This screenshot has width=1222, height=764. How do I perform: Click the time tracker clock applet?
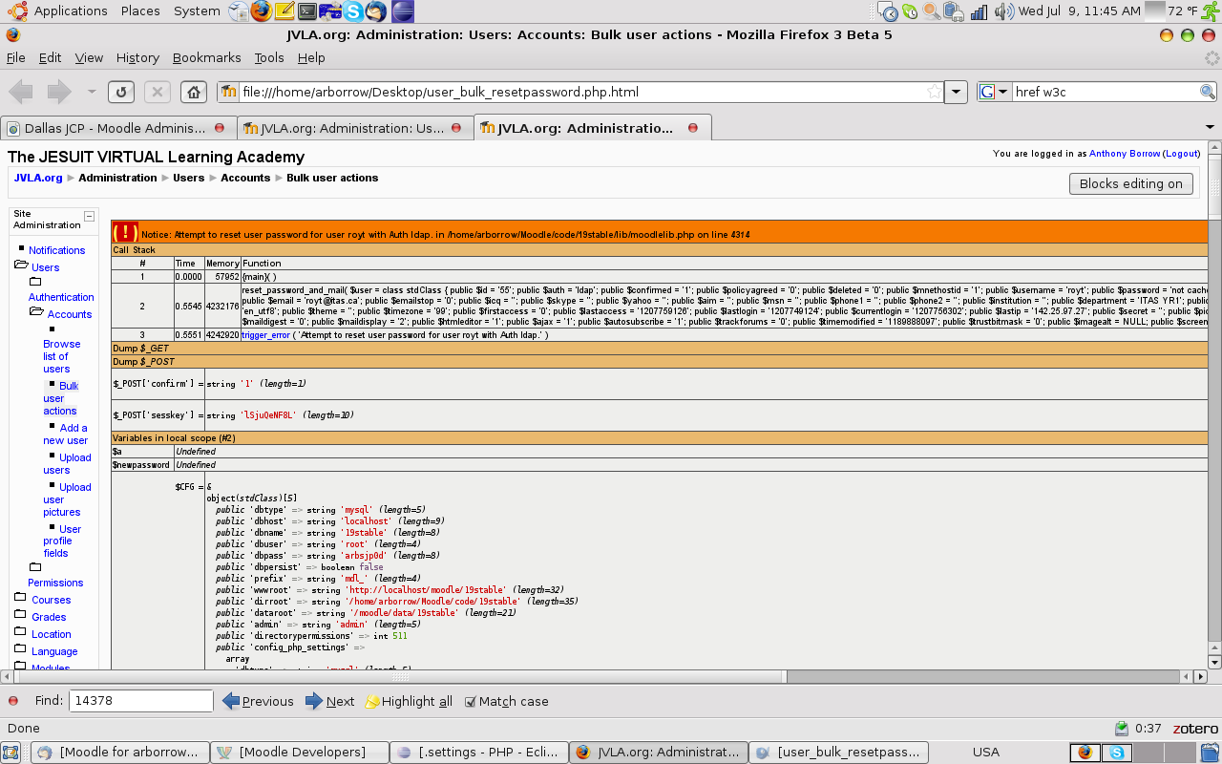pyautogui.click(x=888, y=11)
